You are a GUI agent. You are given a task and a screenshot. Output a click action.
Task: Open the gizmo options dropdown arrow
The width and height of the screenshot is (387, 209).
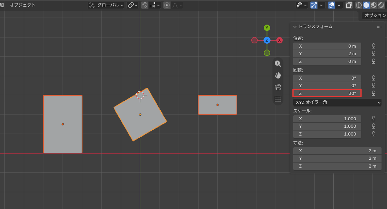321,5
